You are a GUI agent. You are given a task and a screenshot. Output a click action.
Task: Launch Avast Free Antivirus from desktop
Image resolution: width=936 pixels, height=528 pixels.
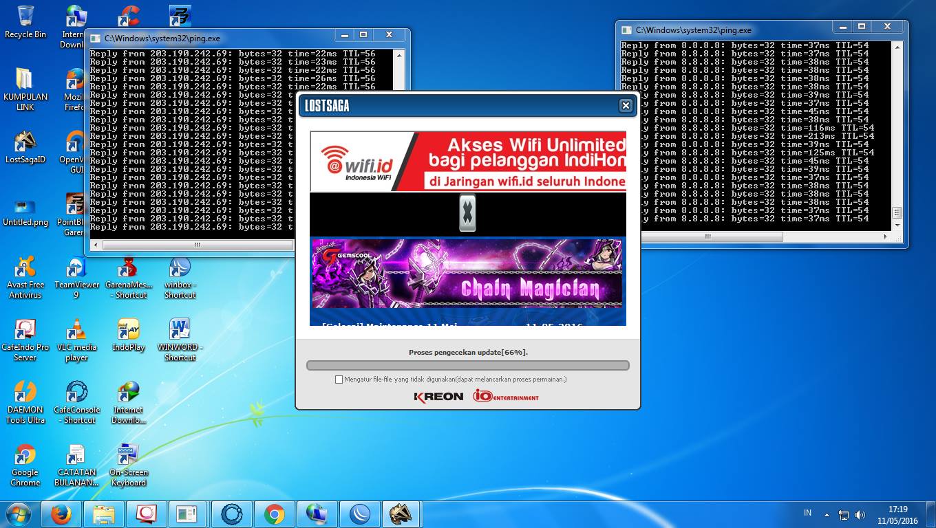(x=25, y=278)
